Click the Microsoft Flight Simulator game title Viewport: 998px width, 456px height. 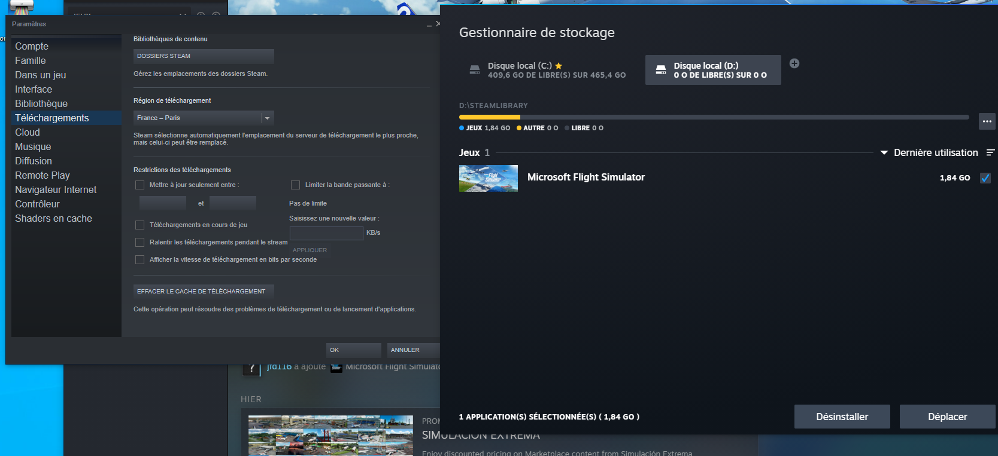586,177
